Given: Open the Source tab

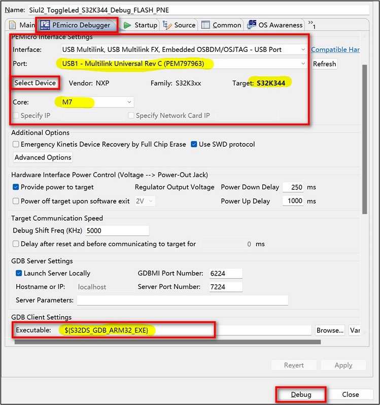Looking at the screenshot, I should pyautogui.click(x=179, y=25).
